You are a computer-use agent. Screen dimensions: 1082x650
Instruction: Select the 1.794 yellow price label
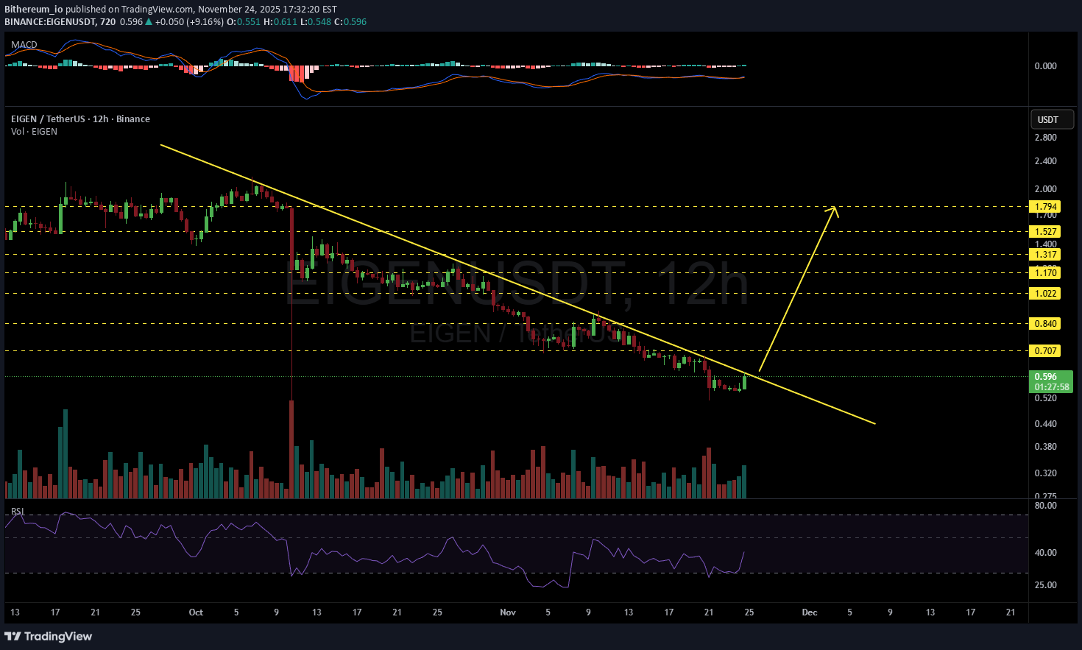(x=1045, y=207)
